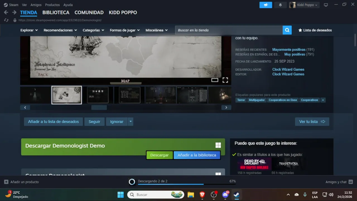Screen dimensions: 357x201
Task: Click the Terror tag
Action: click(241, 100)
